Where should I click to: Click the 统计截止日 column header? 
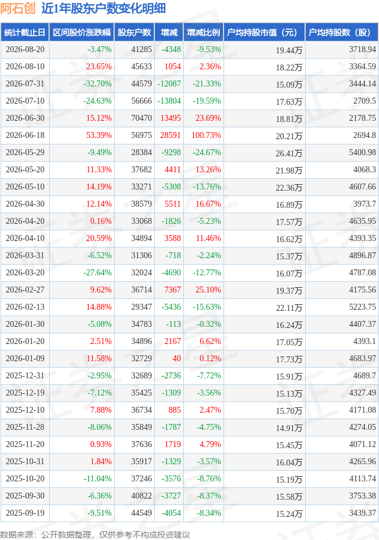point(25,33)
